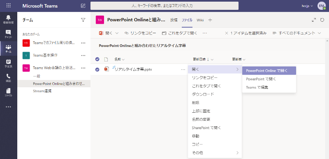Open Calls phone icon in sidebar
This screenshot has width=329, height=159.
point(8,78)
